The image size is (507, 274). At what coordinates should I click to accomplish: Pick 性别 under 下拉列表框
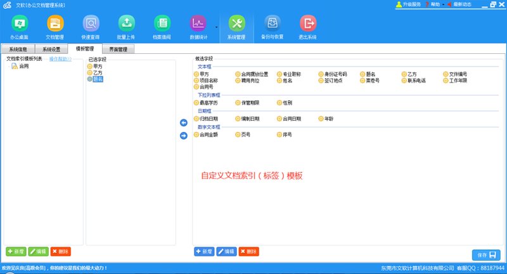[285, 103]
